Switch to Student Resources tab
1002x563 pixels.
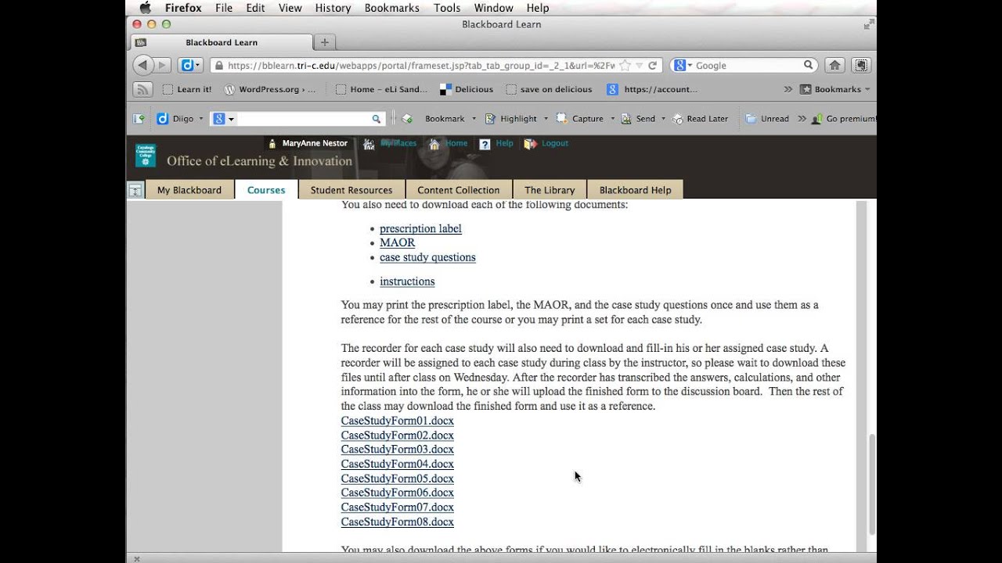pyautogui.click(x=351, y=190)
